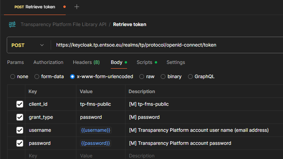Screen dimensions: 283x159
Task: Switch to the Params tab
Action: tap(15, 62)
